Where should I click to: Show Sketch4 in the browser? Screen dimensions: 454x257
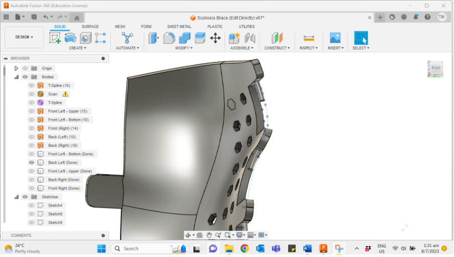click(x=32, y=205)
